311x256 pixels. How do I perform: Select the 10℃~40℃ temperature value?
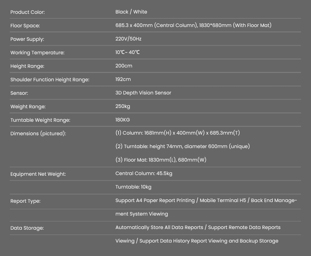click(x=128, y=52)
